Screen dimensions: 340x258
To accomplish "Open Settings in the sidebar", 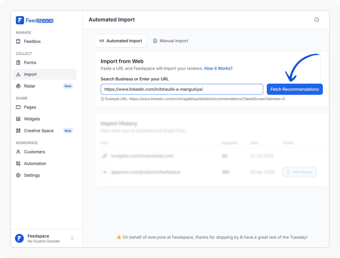I will coord(44,175).
